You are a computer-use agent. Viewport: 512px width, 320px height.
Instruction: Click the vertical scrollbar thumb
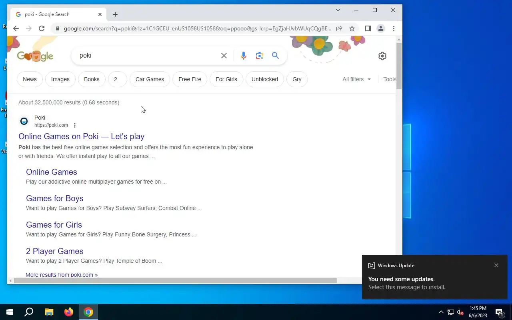399,66
